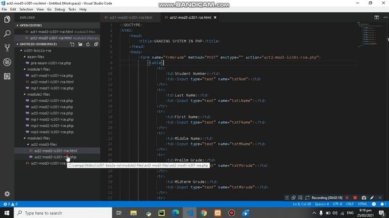Viewport: 389px width, 218px height.
Task: Change indentation via Spaces: 4
Action: point(322,204)
